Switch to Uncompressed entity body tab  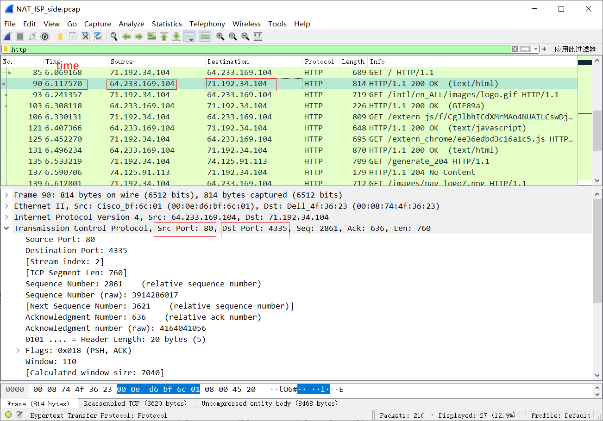tap(270, 403)
